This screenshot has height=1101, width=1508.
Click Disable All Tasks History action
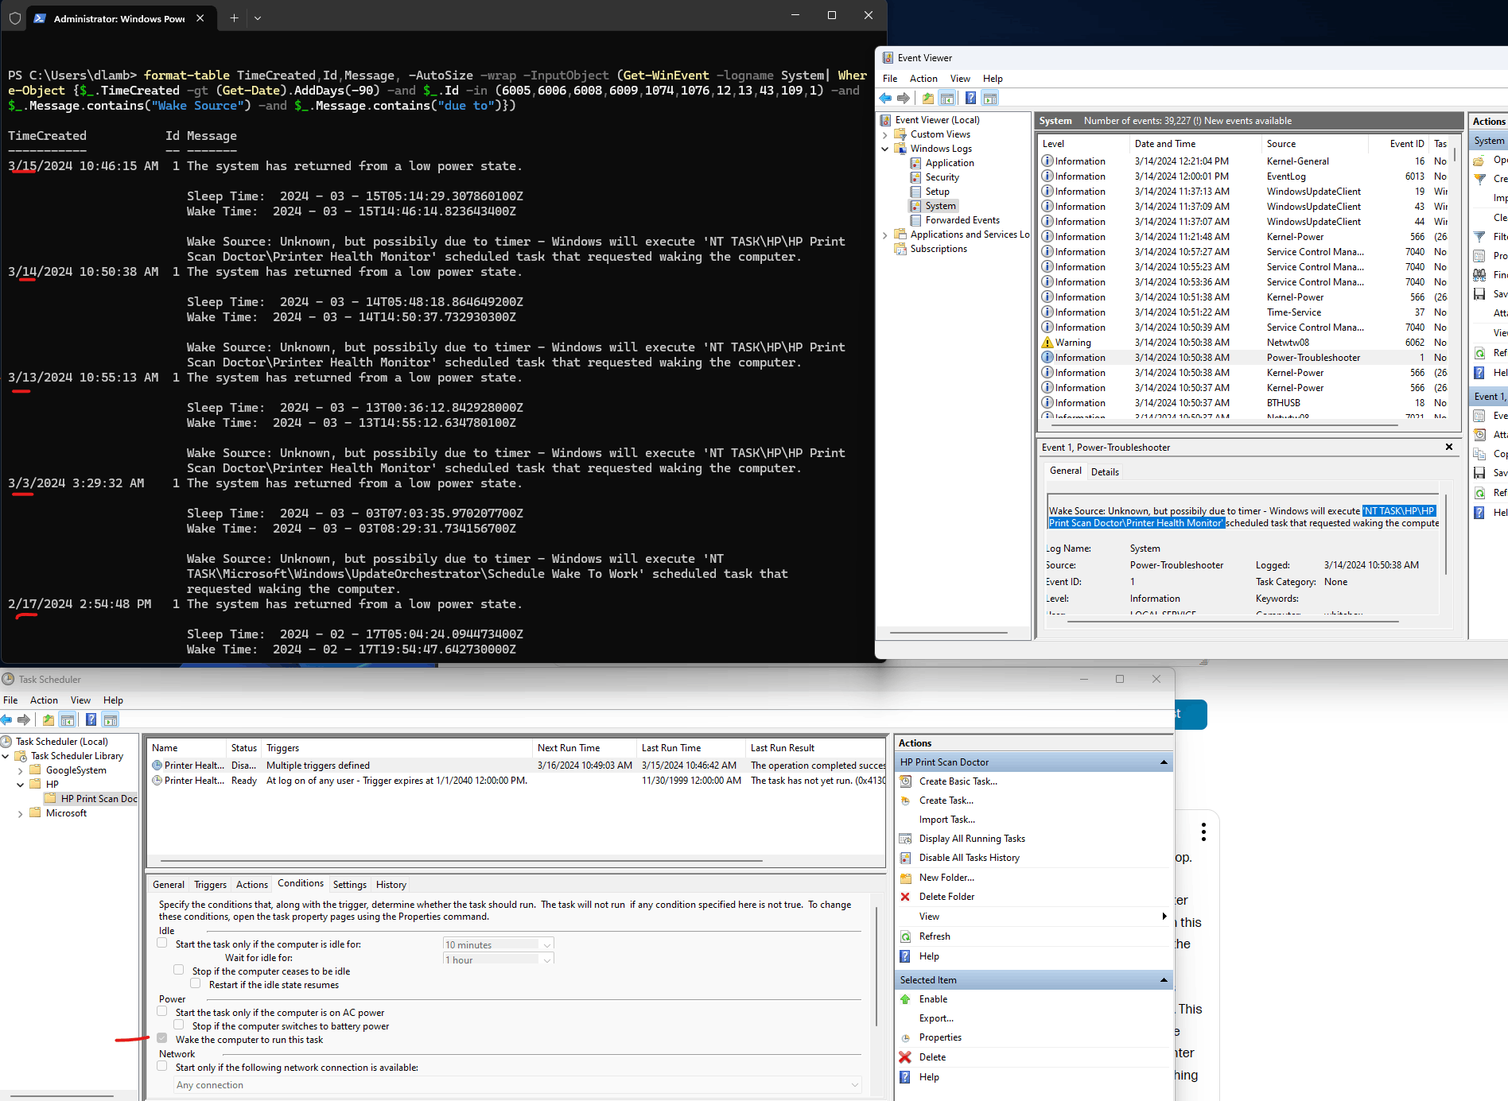pyautogui.click(x=969, y=858)
